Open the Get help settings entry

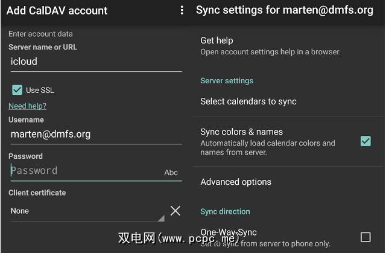point(270,45)
